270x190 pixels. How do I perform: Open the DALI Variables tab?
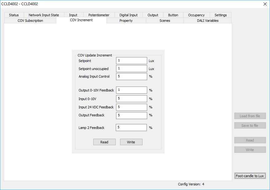208,21
